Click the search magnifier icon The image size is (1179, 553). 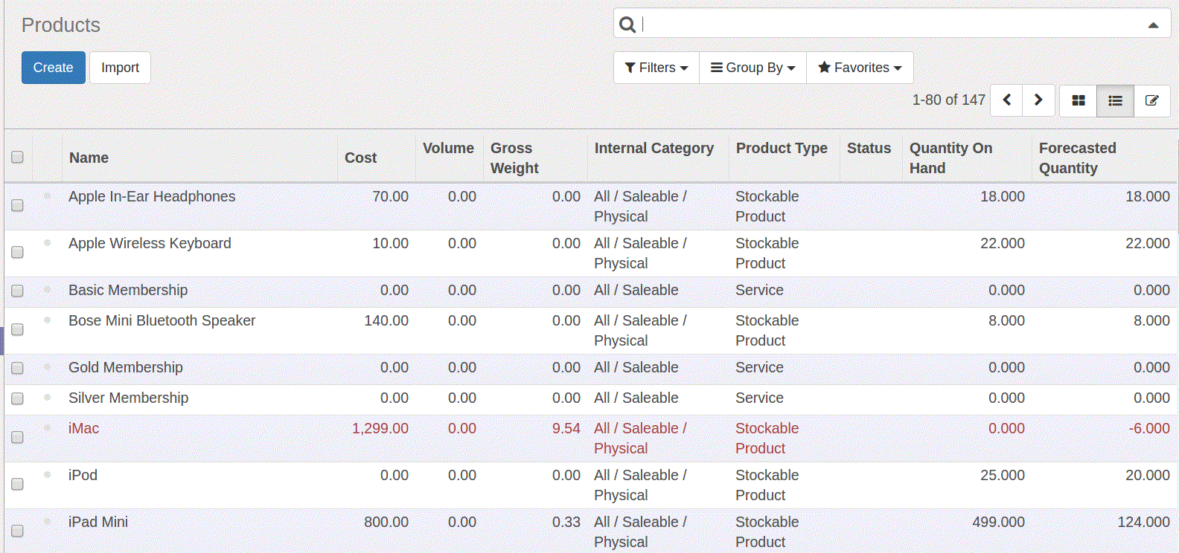627,25
